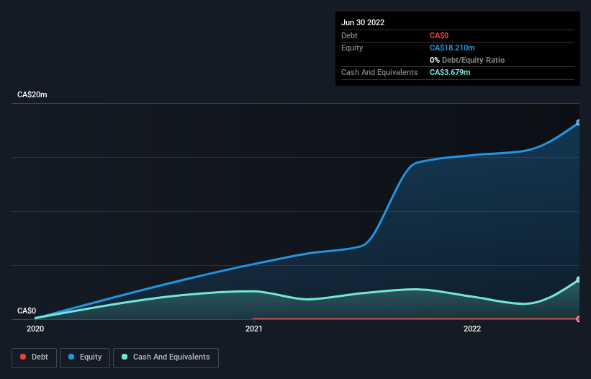Select the Cash endpoint marker on chart
Screen dimensions: 591x379
579,280
